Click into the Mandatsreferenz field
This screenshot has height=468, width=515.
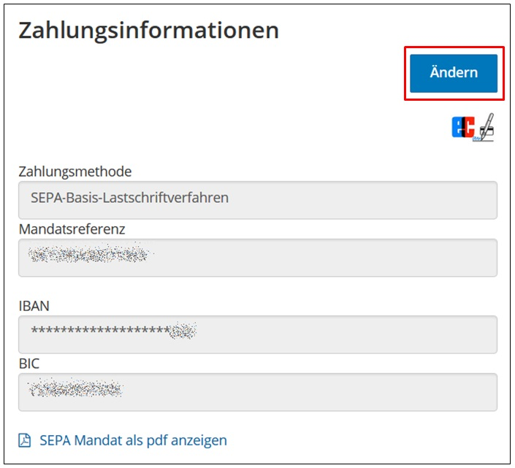click(x=258, y=258)
